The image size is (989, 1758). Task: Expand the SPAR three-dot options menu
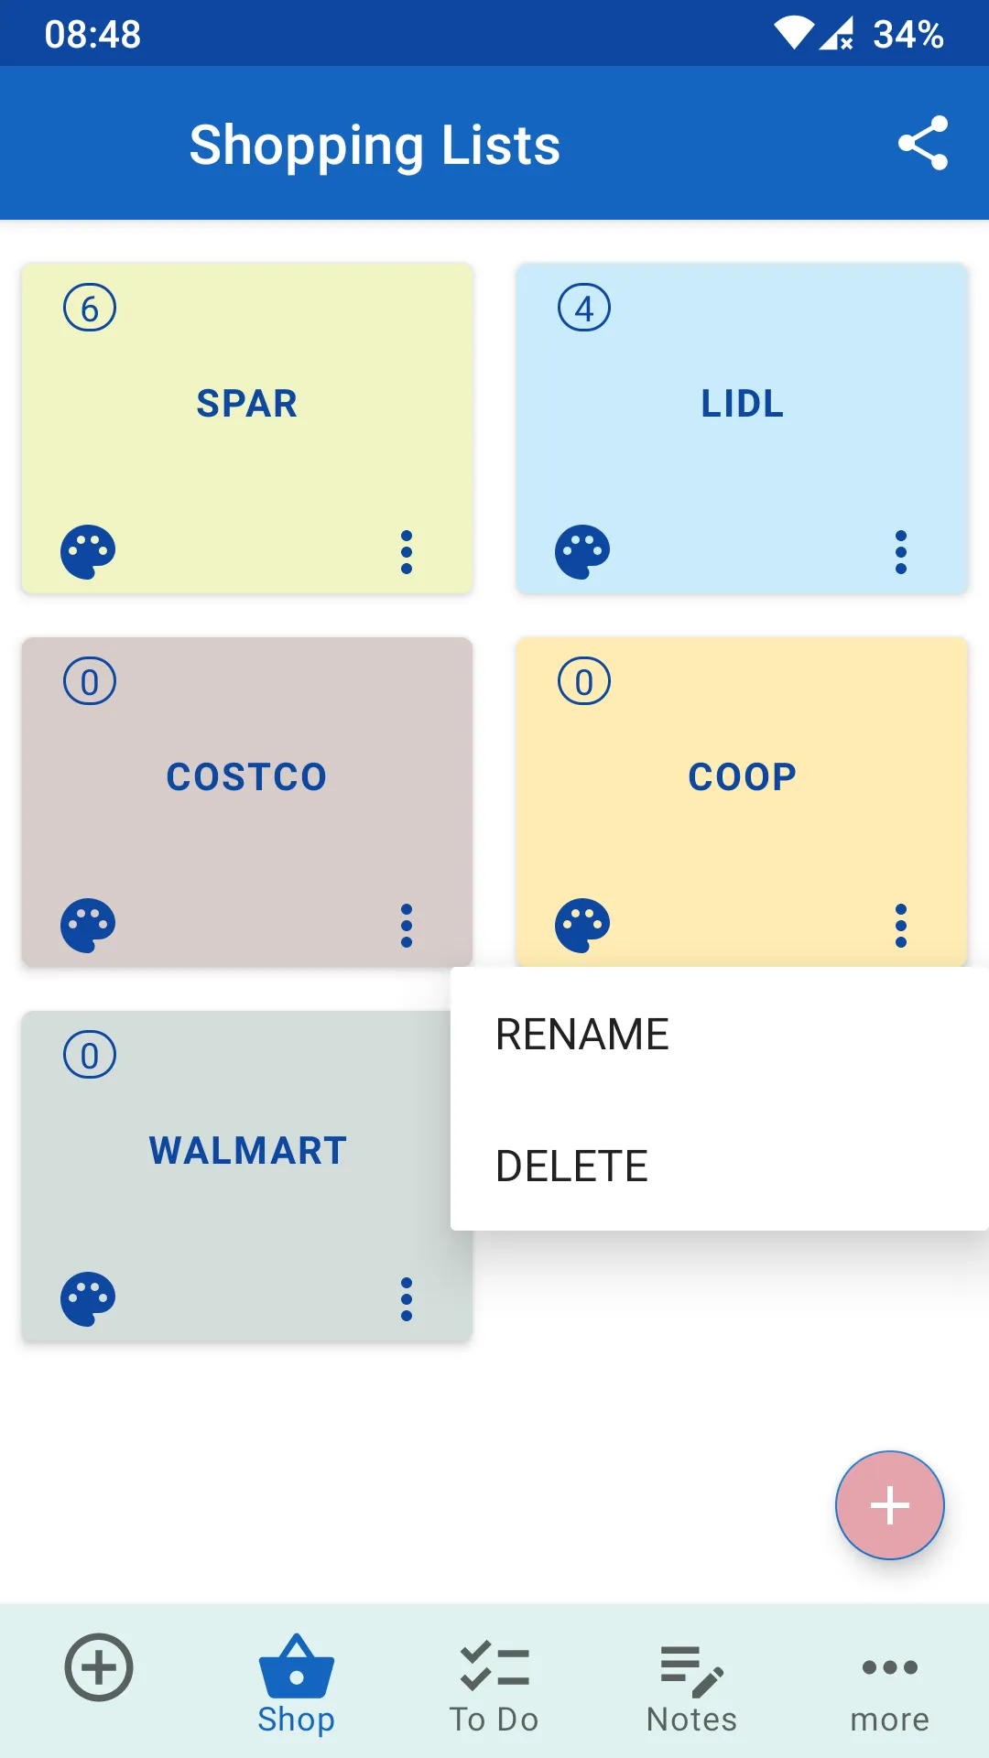pyautogui.click(x=407, y=552)
